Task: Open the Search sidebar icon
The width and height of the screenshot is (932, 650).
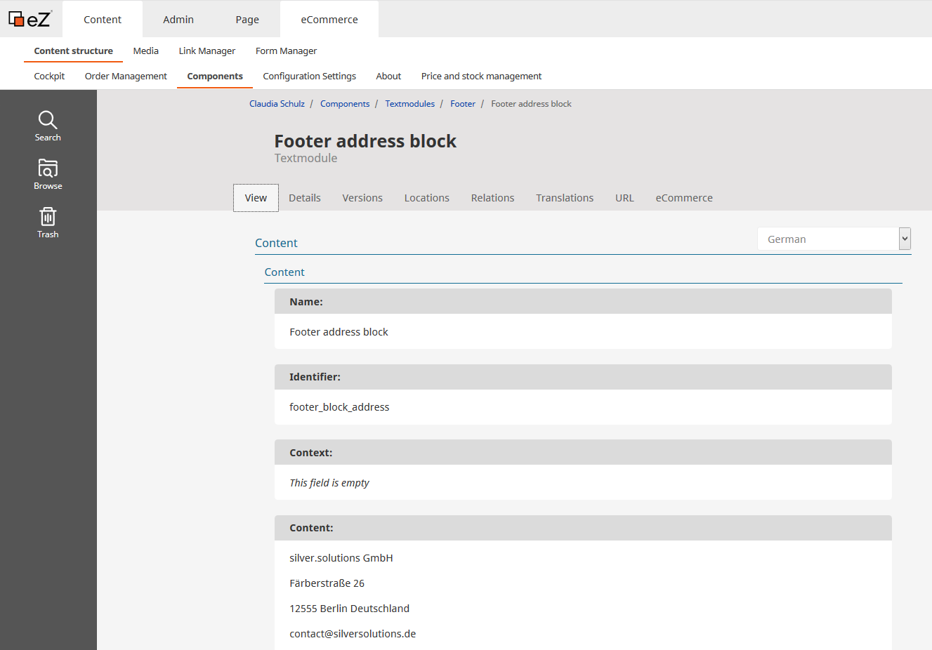Action: point(48,126)
